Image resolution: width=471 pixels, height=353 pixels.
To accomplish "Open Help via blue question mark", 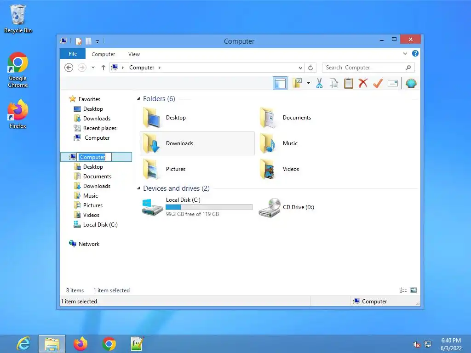I will tap(415, 53).
